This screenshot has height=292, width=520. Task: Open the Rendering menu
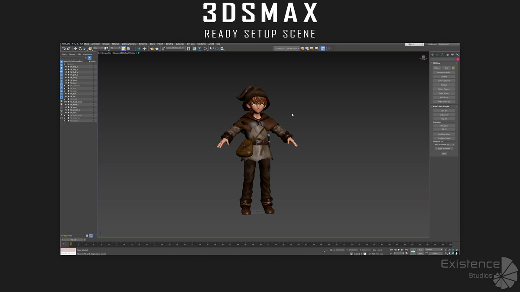pos(143,44)
